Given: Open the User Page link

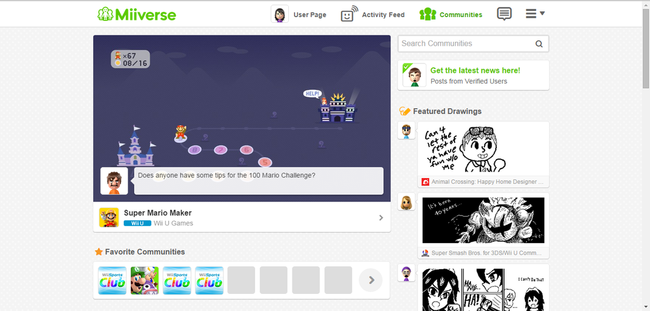Looking at the screenshot, I should coord(310,15).
